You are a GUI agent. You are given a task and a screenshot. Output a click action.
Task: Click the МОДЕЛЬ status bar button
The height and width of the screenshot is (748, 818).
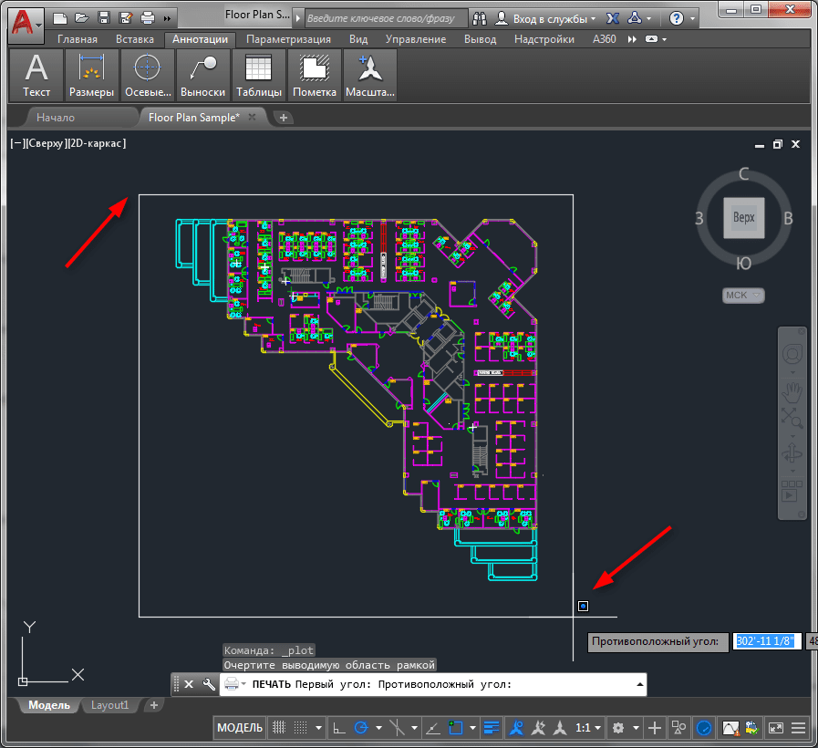pos(240,728)
